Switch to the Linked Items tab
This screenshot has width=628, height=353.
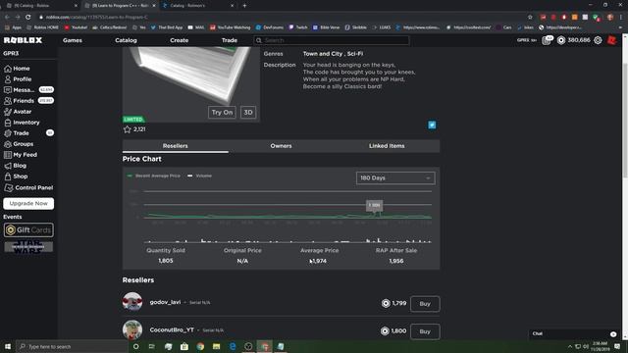click(387, 146)
